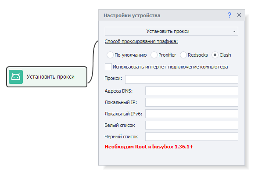Open help via the blue question mark
258x180 pixels.
pos(229,15)
